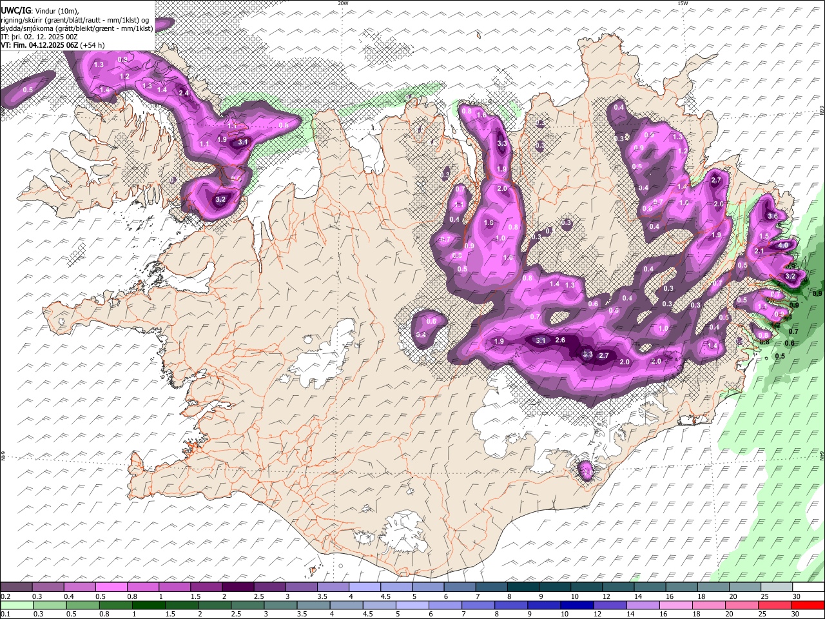Click the '4.0' snowfall value on the map
The width and height of the screenshot is (825, 619).
tap(783, 246)
